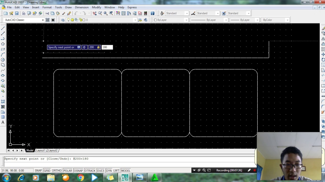The height and width of the screenshot is (182, 325).
Task: Click the Save drawing icon
Action: 17,13
